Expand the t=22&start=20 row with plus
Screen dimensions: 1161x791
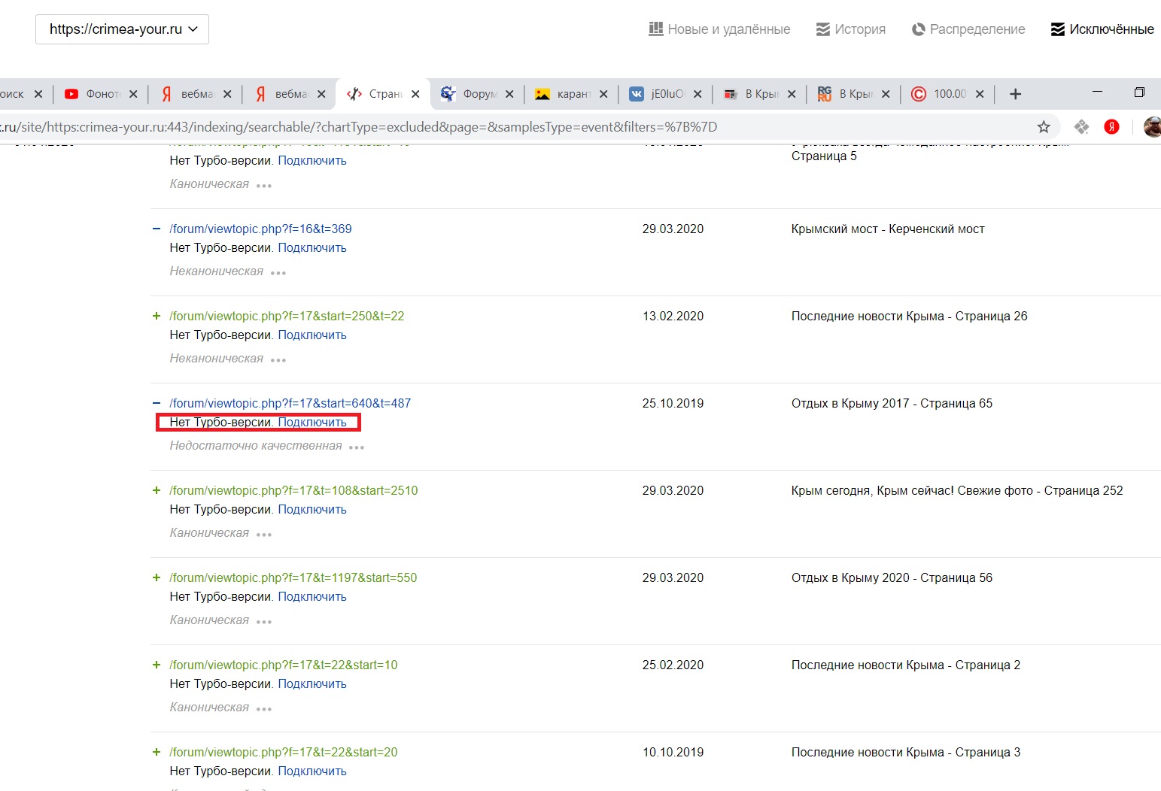[x=157, y=752]
